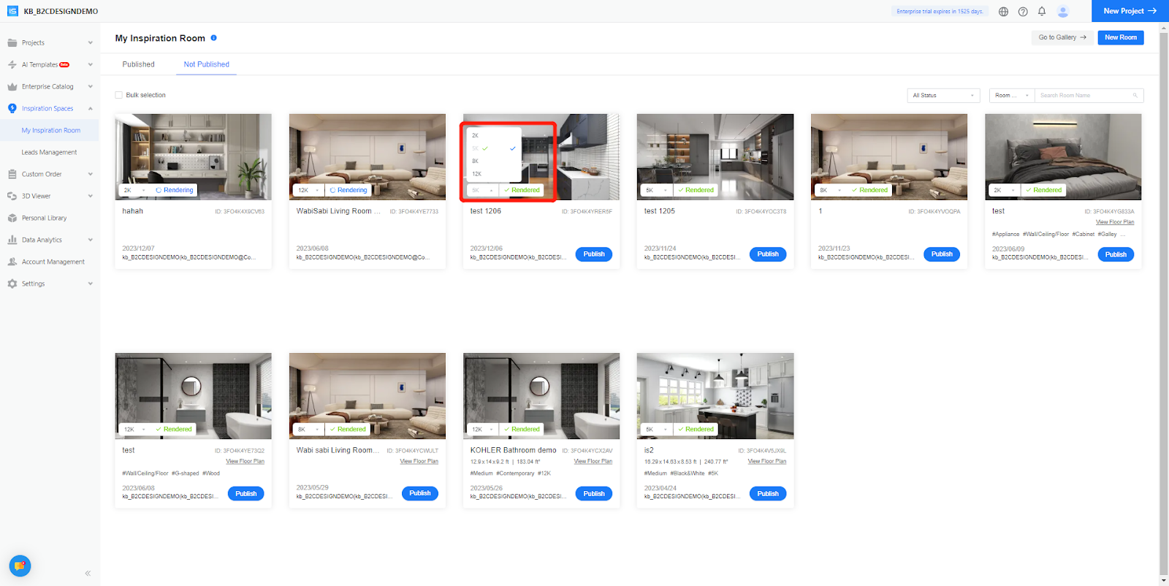Open Leads Management menu item
The height and width of the screenshot is (586, 1169).
49,153
